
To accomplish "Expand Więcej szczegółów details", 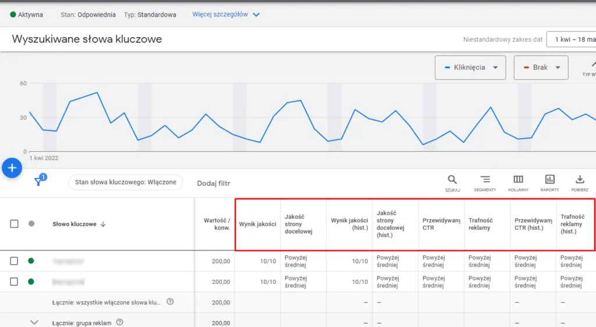I will coord(226,15).
